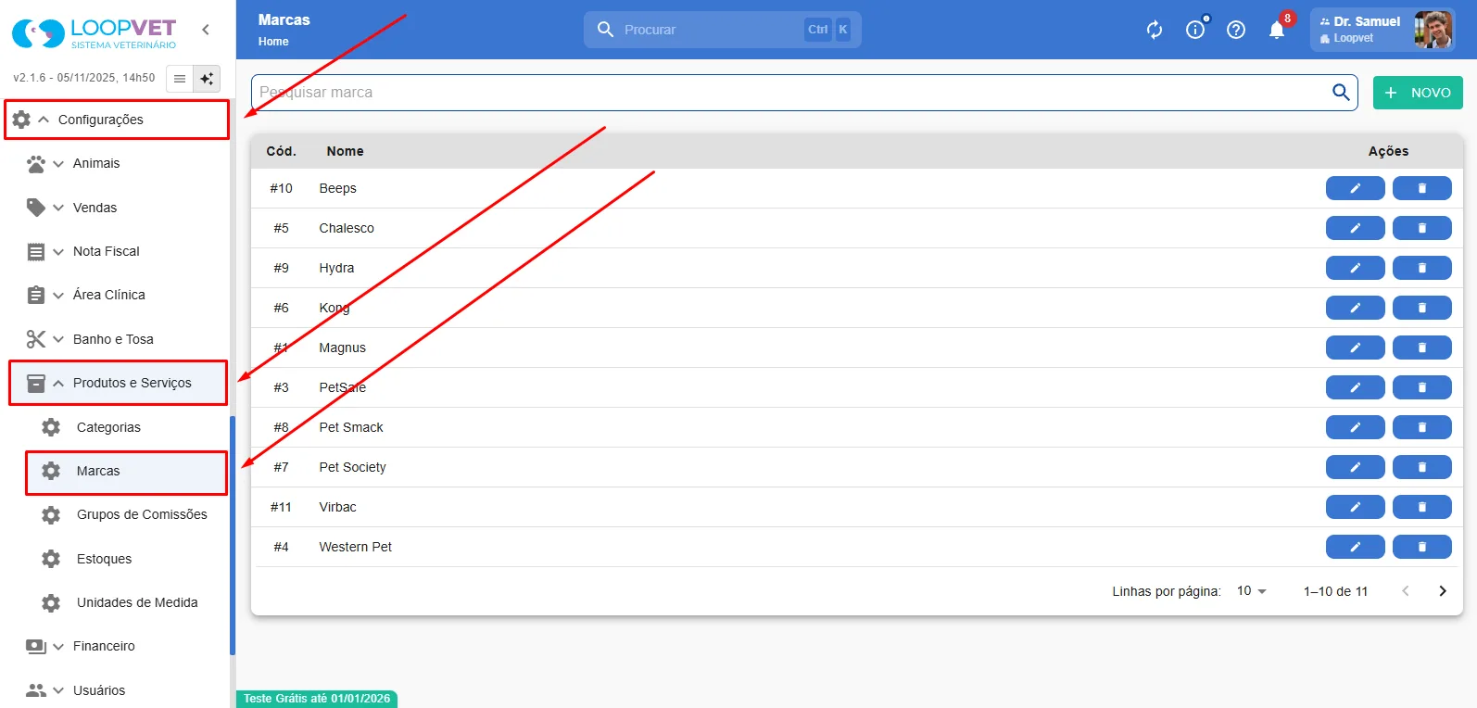Focus the Pesquisar marca search field
Screen dimensions: 1477x708
coord(789,93)
